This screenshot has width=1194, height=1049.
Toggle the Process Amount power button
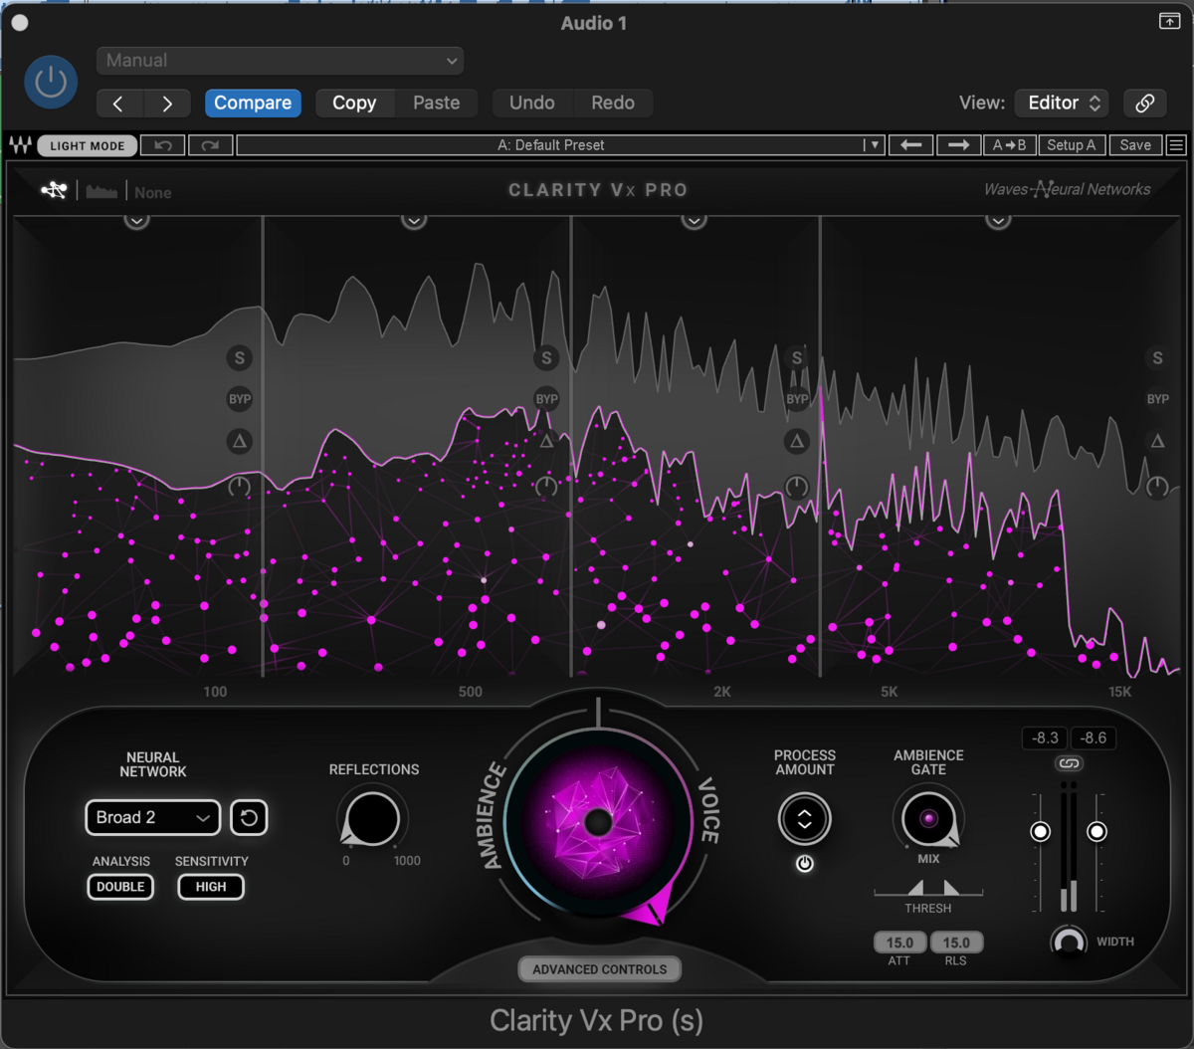(x=804, y=864)
